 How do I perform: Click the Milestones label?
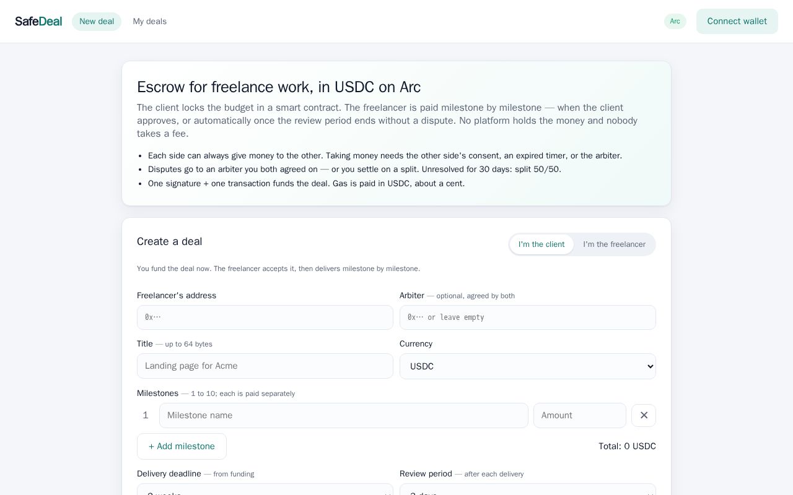[x=157, y=393]
